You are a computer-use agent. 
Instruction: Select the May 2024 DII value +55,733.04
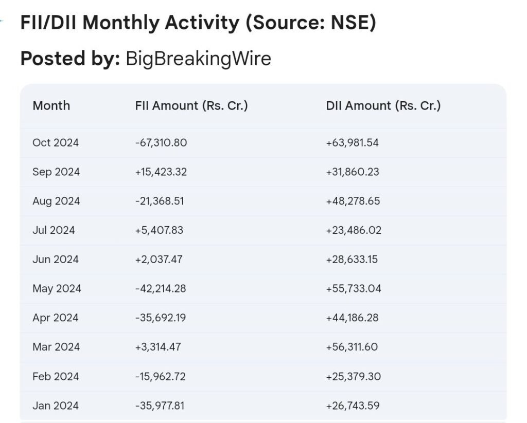pyautogui.click(x=354, y=289)
